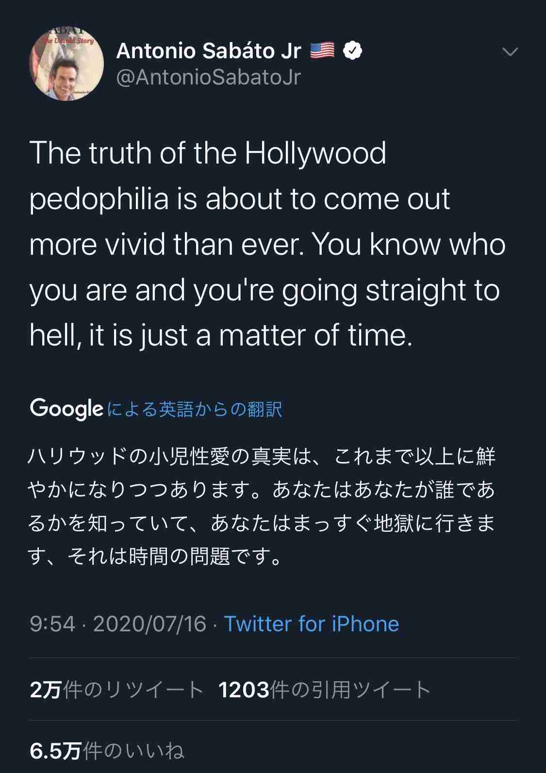Open Antonio Sabáto Jr's profile picture
This screenshot has width=546, height=773.
coord(66,64)
